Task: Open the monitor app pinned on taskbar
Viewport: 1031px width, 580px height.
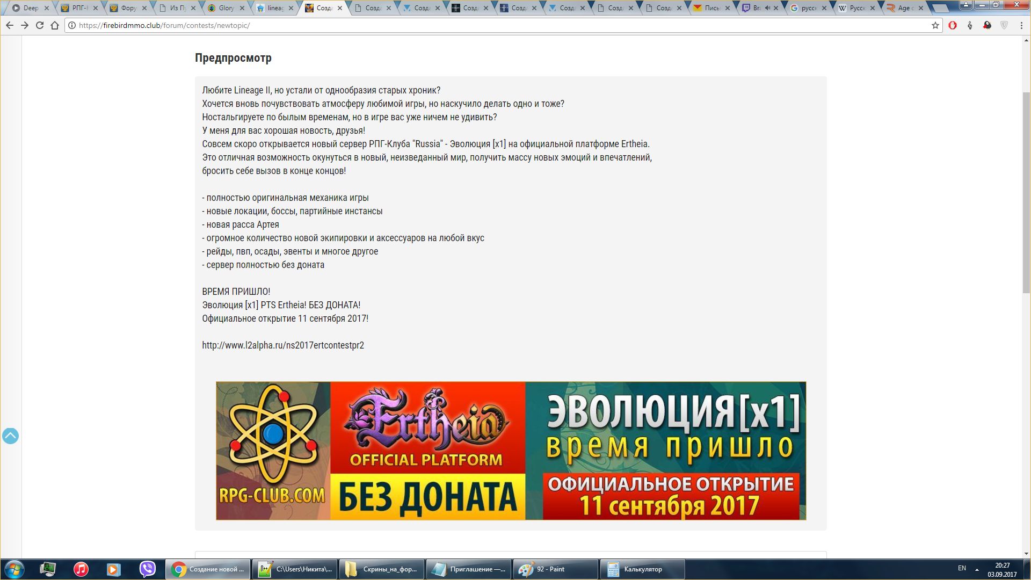Action: coord(48,569)
